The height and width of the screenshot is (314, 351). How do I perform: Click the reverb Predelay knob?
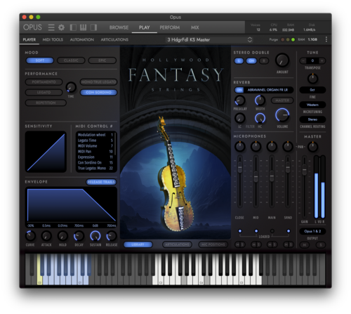tap(240, 100)
